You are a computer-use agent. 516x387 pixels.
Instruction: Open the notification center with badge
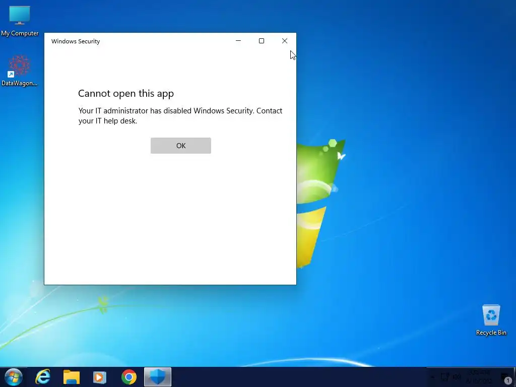tap(506, 378)
